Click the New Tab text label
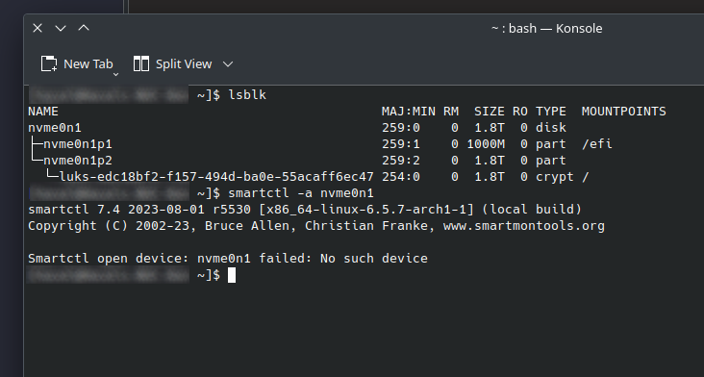Viewport: 704px width, 377px height. [x=88, y=64]
